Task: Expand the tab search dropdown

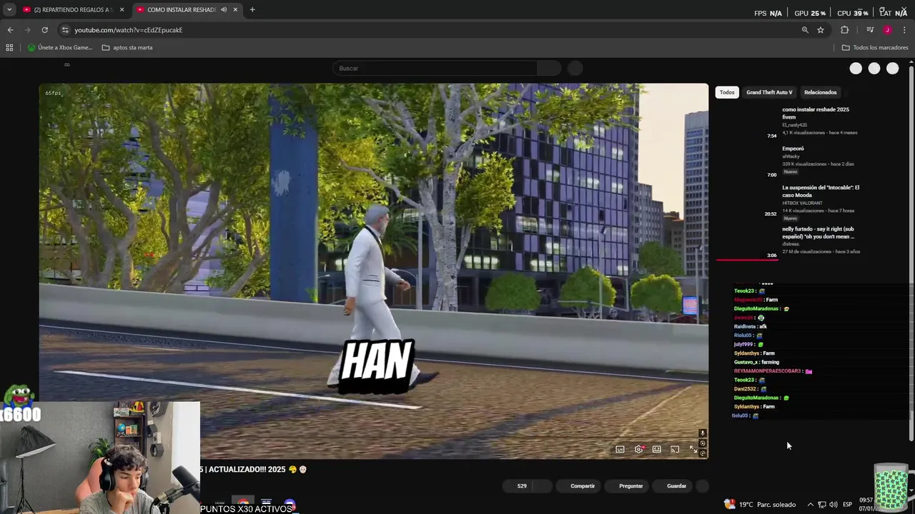Action: (x=9, y=10)
